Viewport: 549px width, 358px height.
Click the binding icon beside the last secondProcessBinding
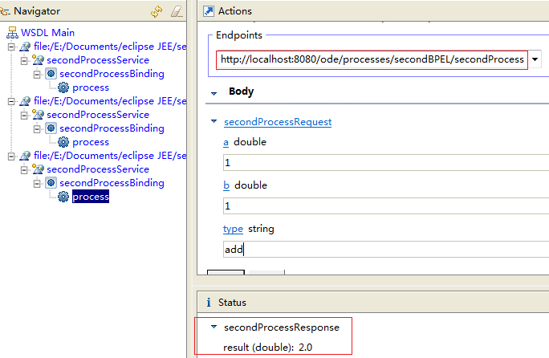click(51, 183)
